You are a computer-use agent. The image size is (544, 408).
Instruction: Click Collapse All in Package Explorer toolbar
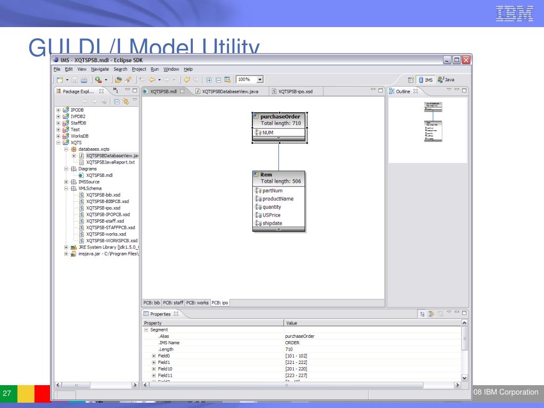[x=117, y=101]
